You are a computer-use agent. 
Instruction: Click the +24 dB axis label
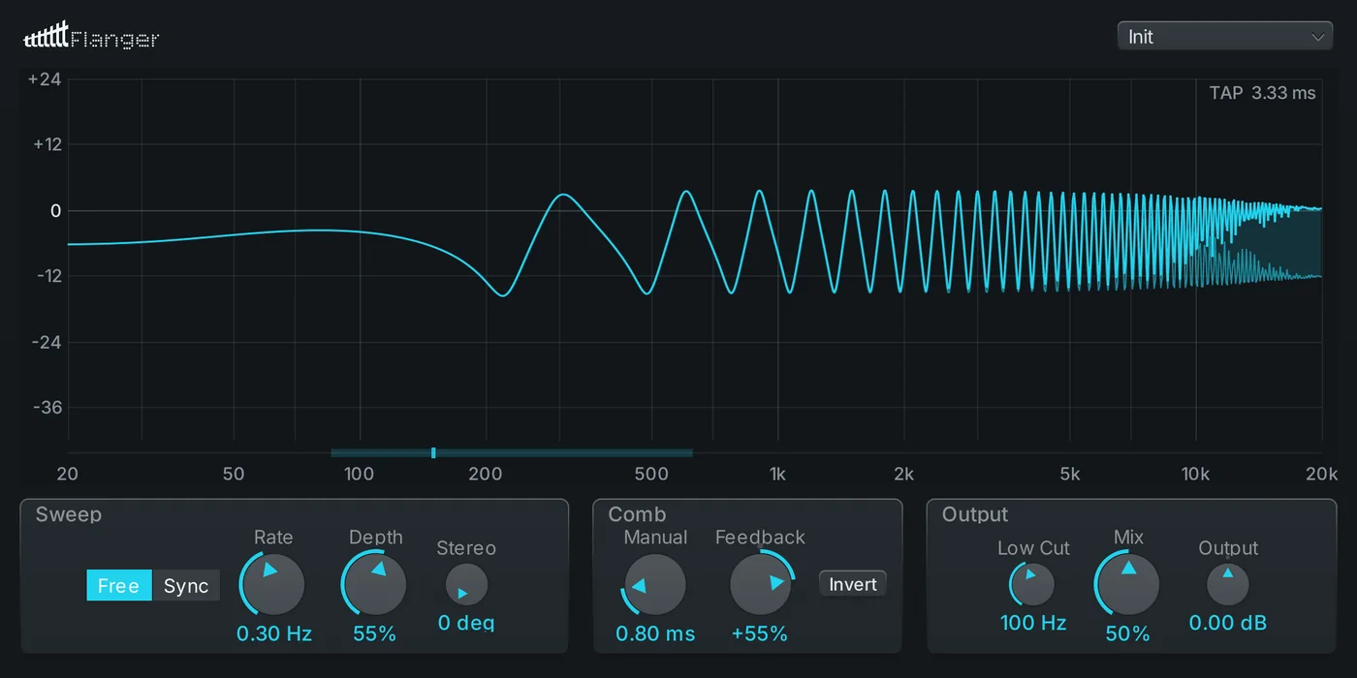pos(47,79)
